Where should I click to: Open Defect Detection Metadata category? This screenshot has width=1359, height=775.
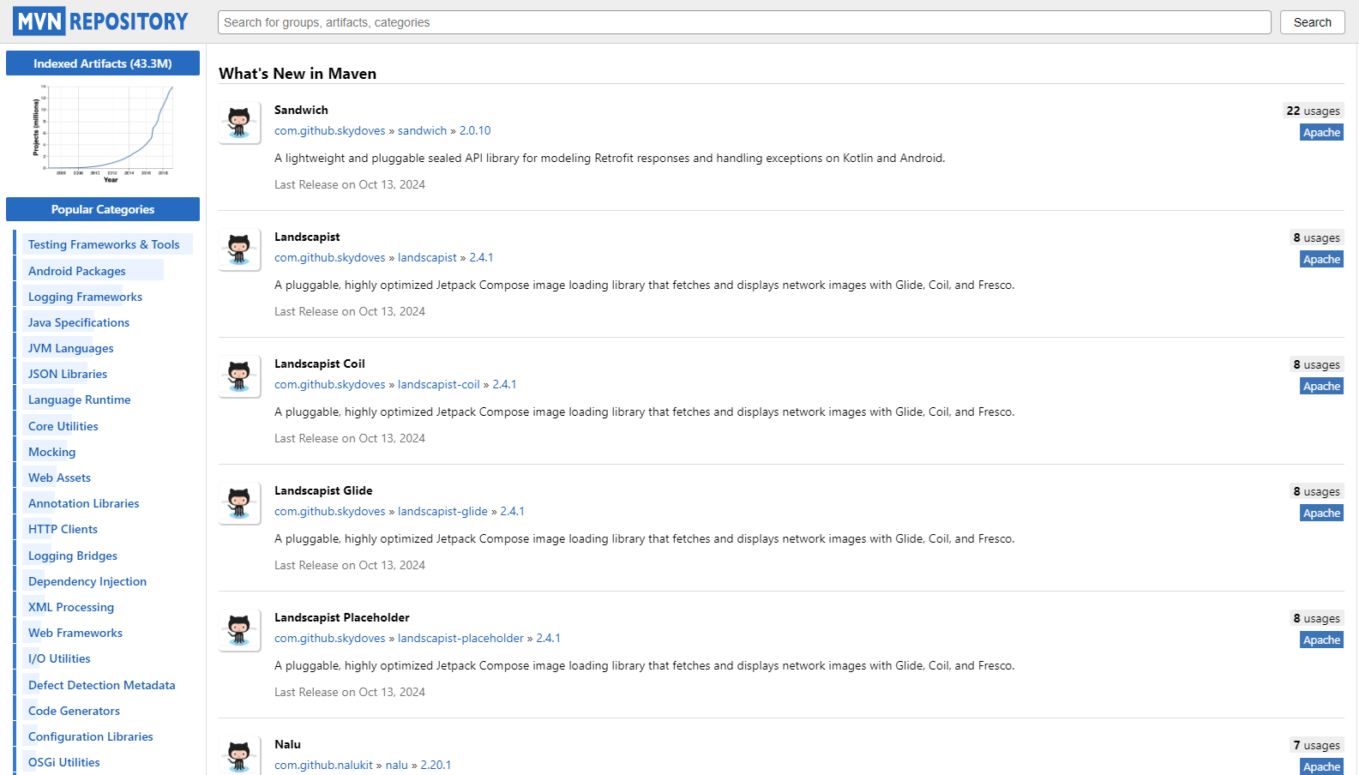(x=102, y=685)
